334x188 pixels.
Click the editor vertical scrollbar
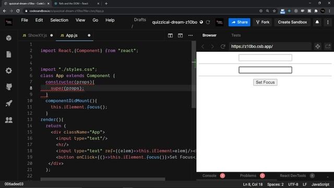tap(194, 74)
